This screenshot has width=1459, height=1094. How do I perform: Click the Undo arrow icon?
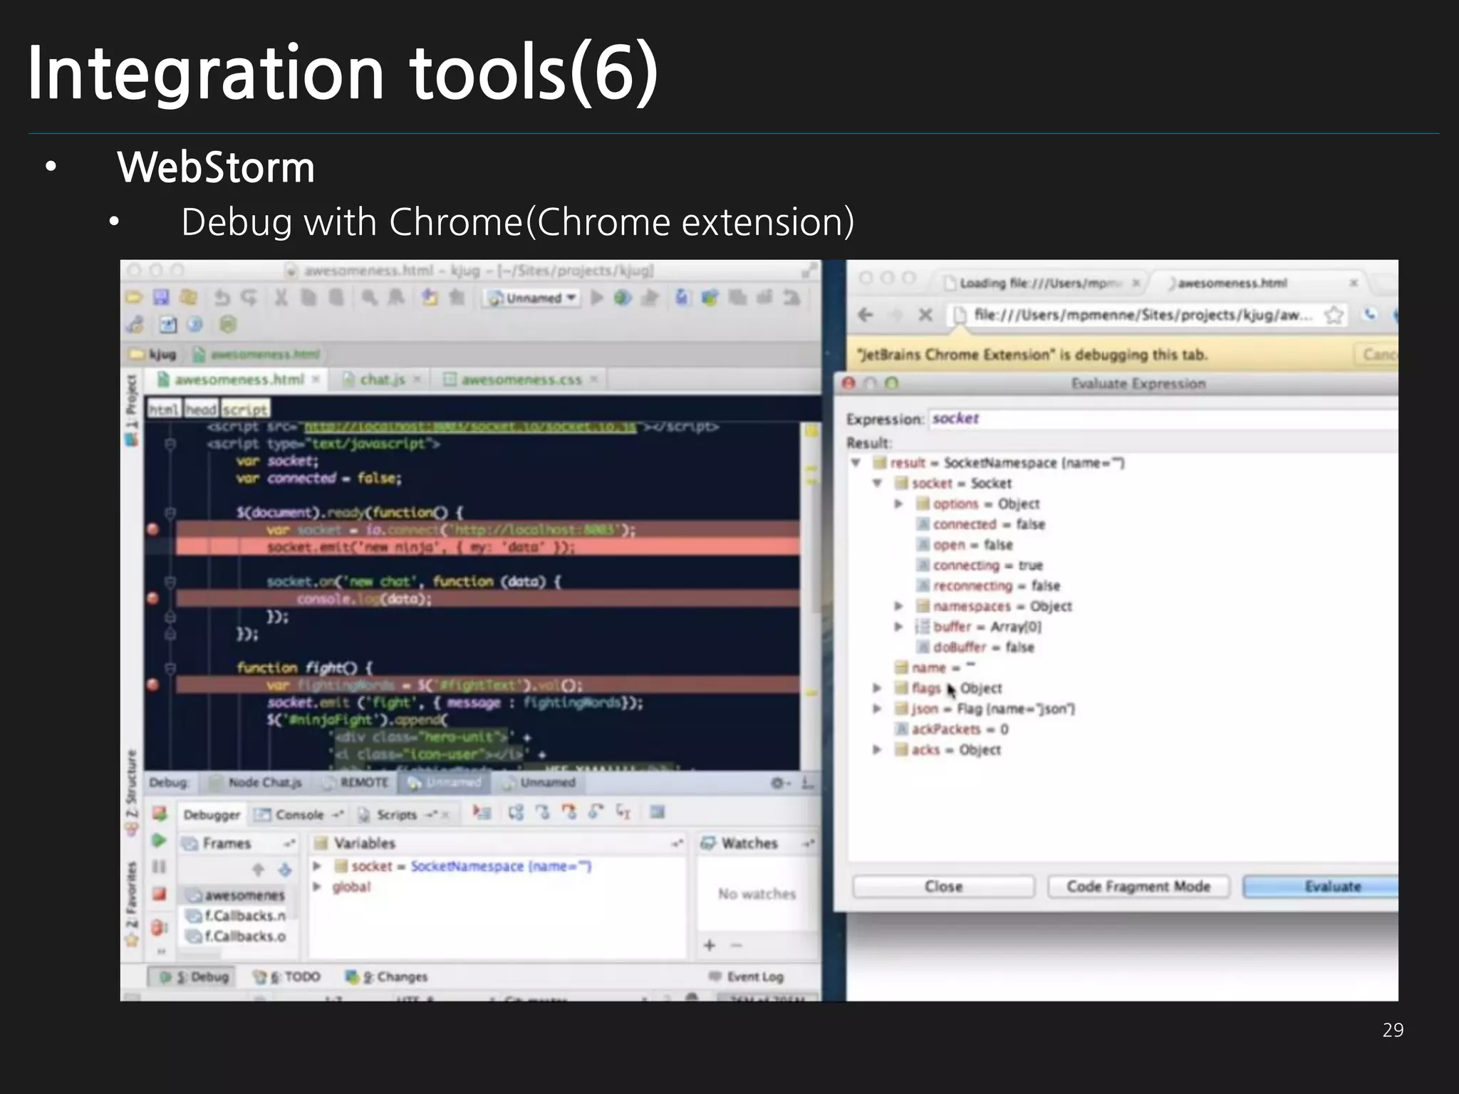pos(222,297)
